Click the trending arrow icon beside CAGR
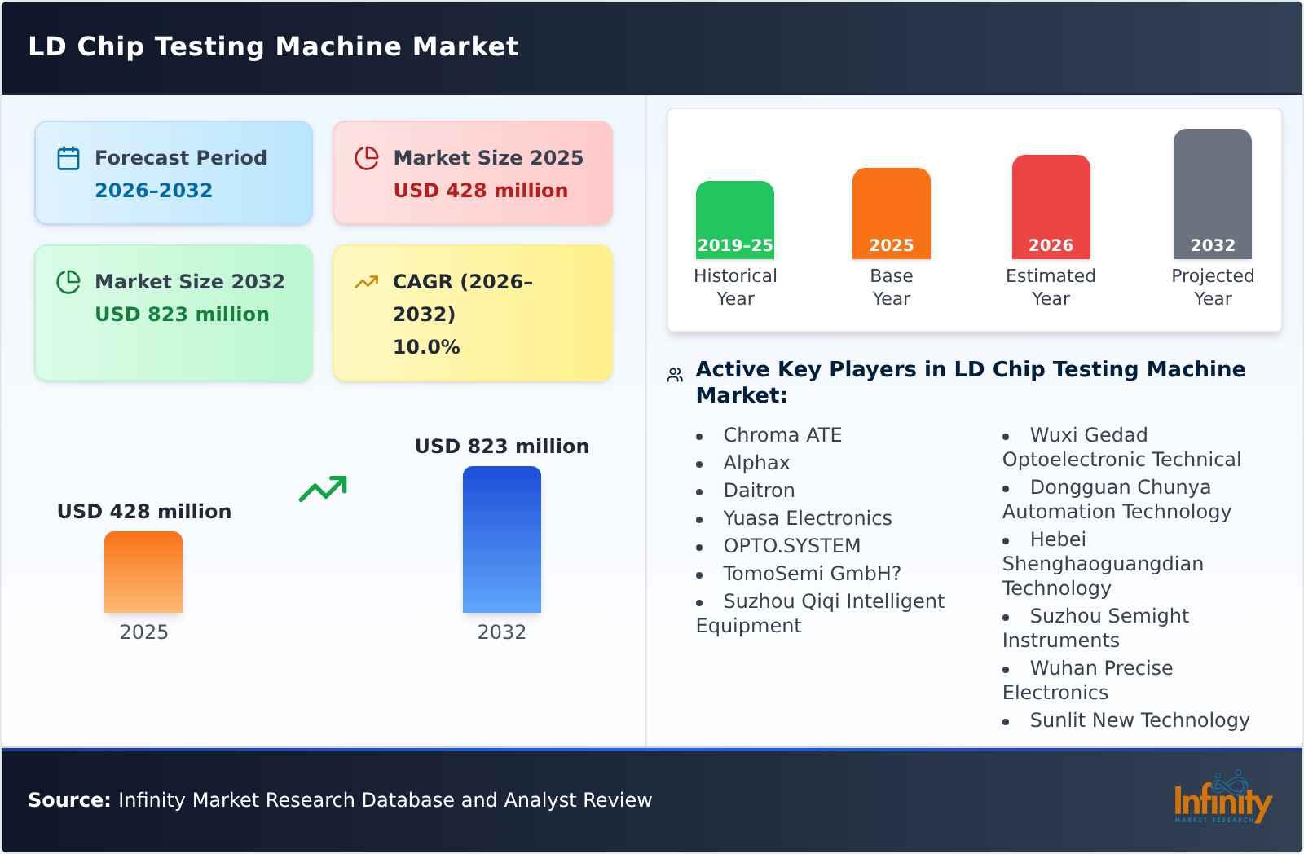The width and height of the screenshot is (1304, 854). [367, 282]
